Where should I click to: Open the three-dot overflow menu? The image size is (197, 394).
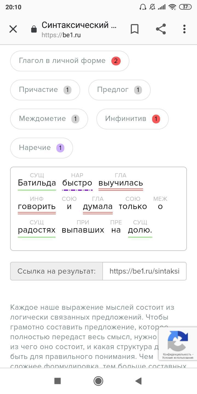(x=184, y=29)
